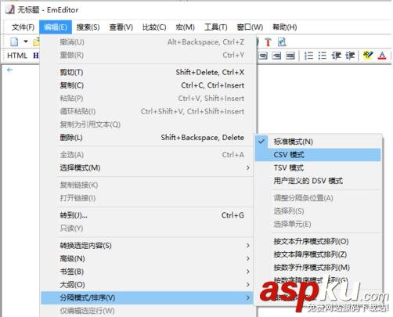
Task: Open the 比较(C) menu
Action: 154,27
